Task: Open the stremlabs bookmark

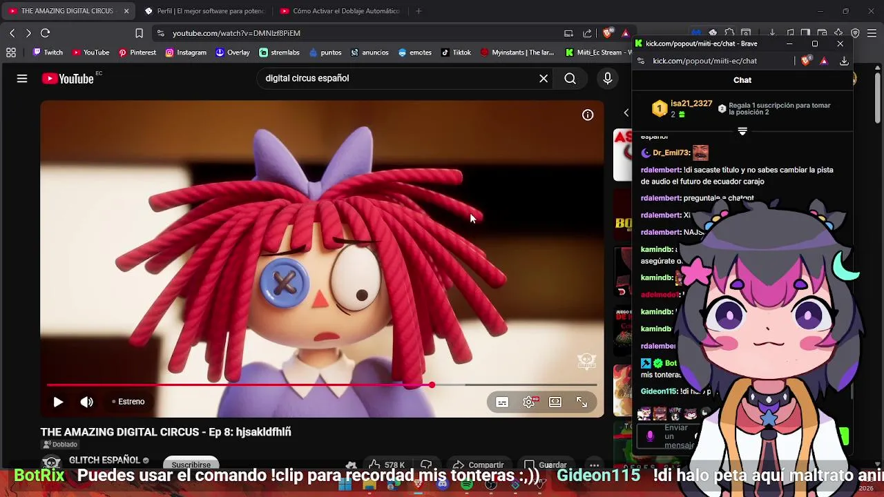Action: (279, 52)
